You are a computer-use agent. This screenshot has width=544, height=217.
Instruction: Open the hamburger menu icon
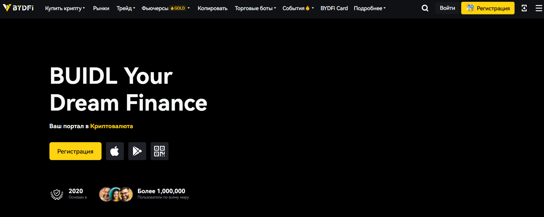539,8
